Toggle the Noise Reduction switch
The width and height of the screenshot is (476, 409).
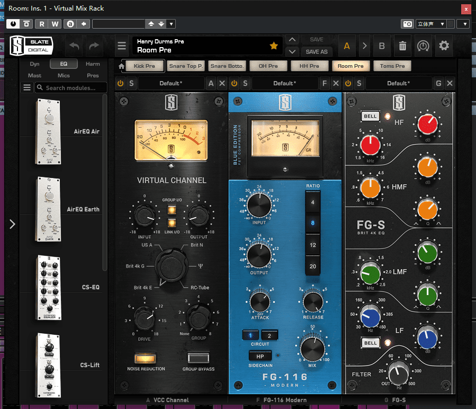[x=146, y=358]
